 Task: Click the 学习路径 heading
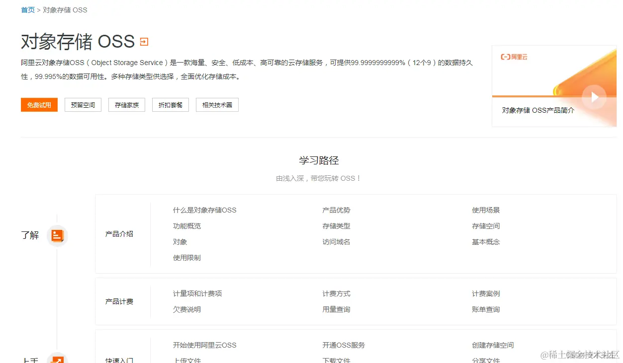pos(319,160)
